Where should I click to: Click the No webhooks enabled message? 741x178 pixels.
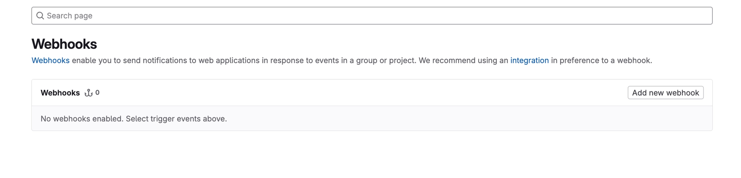coord(82,119)
